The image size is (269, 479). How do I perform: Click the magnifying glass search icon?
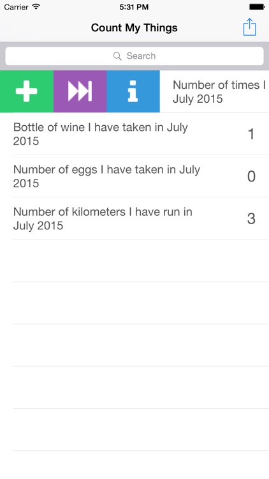click(117, 56)
